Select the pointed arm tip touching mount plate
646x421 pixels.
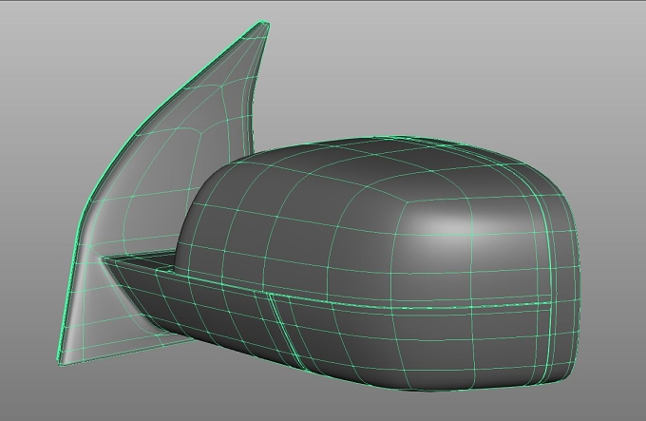(x=104, y=259)
